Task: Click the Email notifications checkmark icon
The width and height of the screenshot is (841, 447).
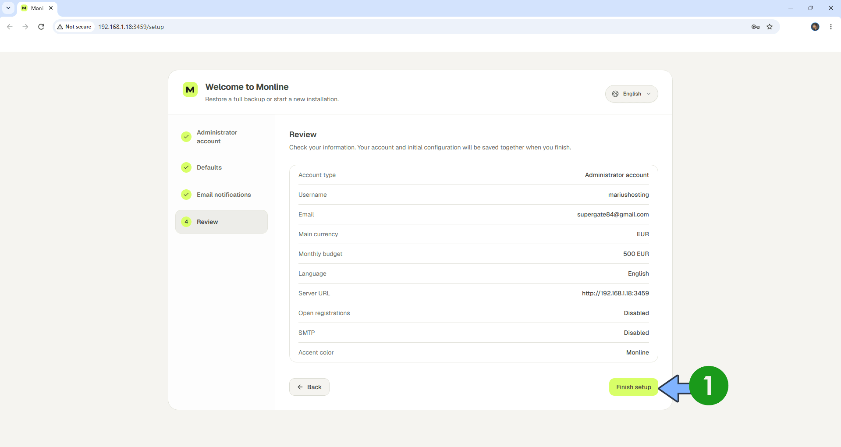Action: 186,195
